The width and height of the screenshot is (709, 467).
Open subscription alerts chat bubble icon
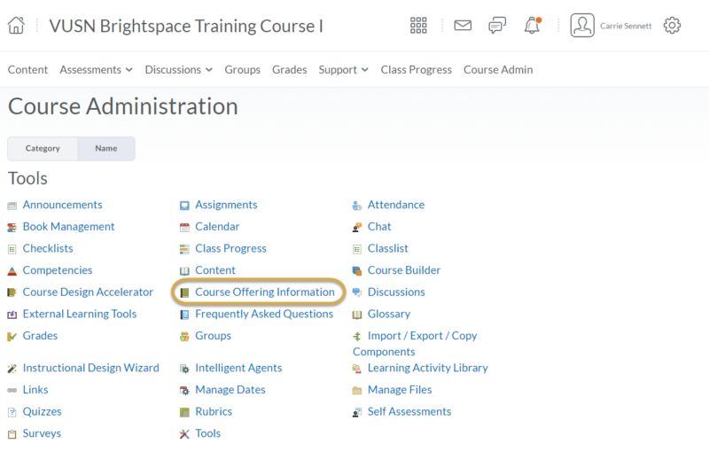coord(497,26)
